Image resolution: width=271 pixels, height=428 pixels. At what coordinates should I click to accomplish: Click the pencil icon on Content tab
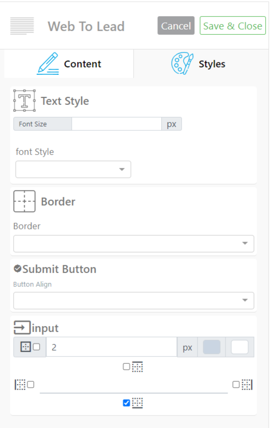tap(48, 64)
